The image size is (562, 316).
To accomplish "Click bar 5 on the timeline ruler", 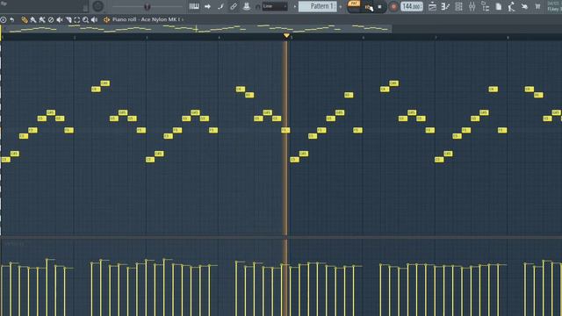I will [x=292, y=37].
